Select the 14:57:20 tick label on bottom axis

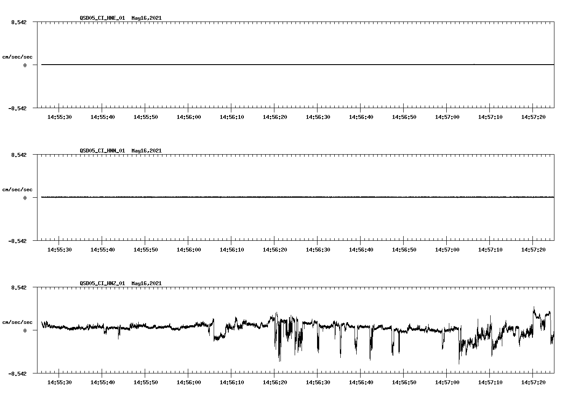(x=532, y=382)
